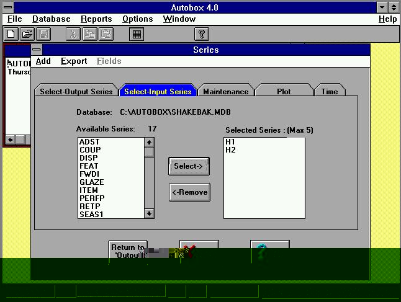Click the Return to Output button
This screenshot has width=401, height=302.
click(x=128, y=251)
